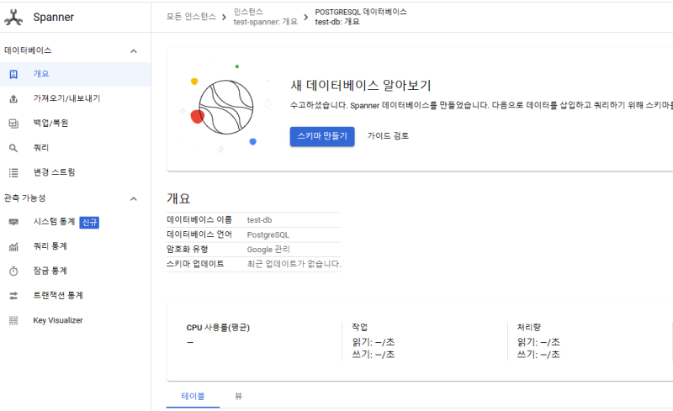
Task: Click the CPU 사용률(평균) label
Action: pyautogui.click(x=218, y=328)
